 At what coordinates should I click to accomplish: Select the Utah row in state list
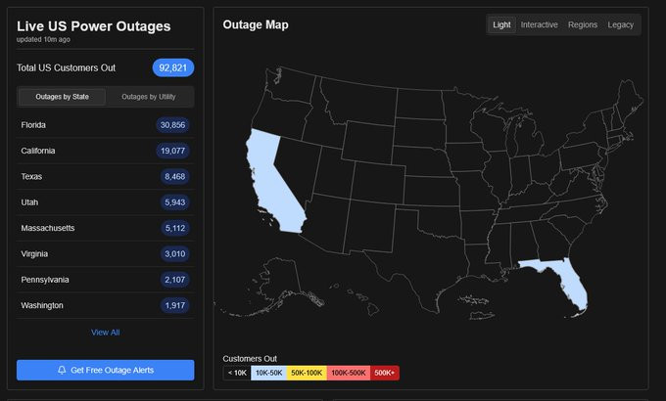point(106,202)
